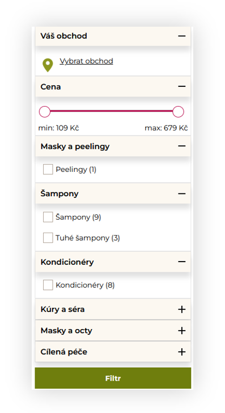Collapse Váš obchod using the minus icon
Image resolution: width=225 pixels, height=413 pixels.
pyautogui.click(x=181, y=36)
